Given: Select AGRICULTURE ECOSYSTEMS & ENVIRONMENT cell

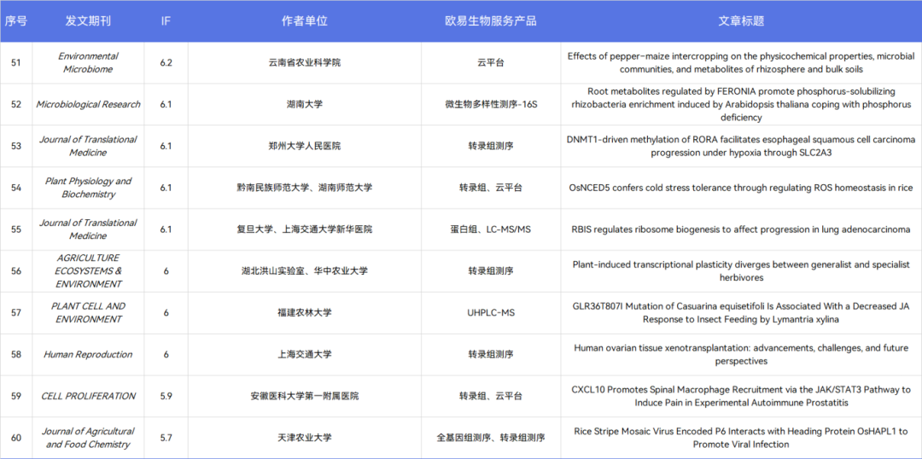Looking at the screenshot, I should coord(88,271).
